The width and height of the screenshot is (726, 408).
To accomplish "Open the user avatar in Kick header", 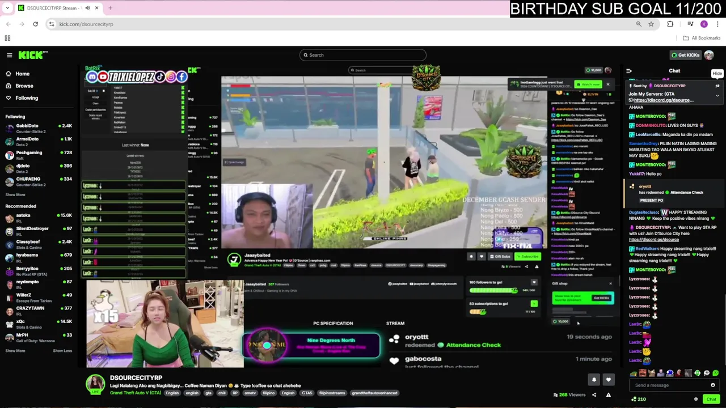I will point(709,55).
